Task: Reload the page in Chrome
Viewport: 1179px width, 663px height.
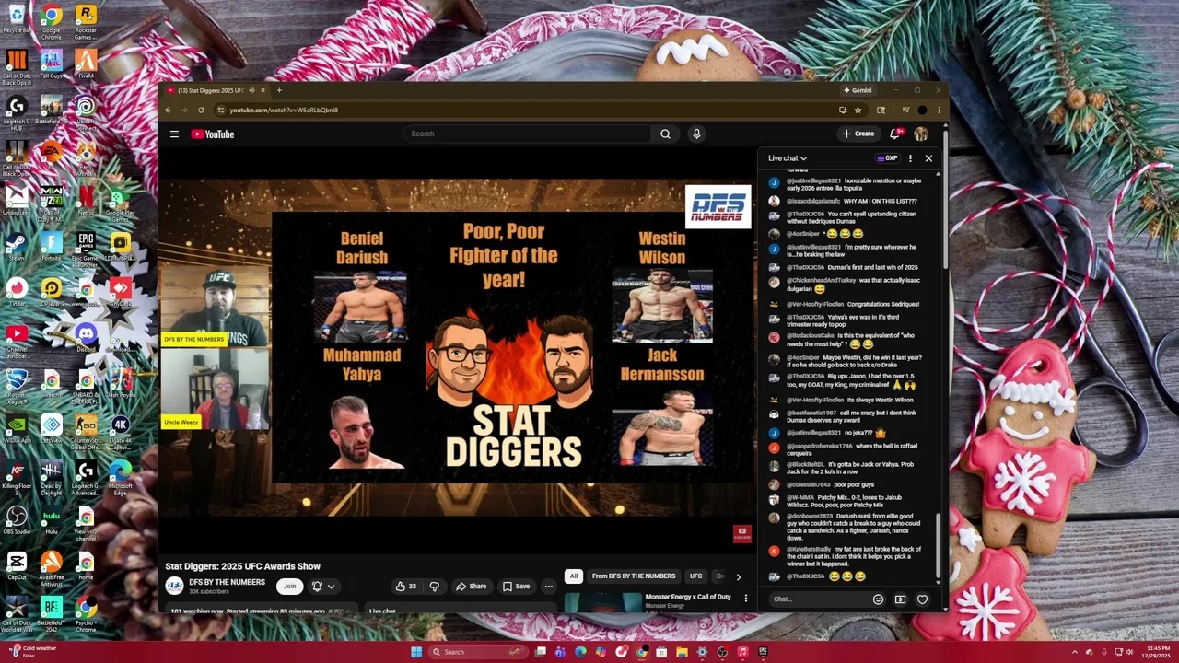Action: pyautogui.click(x=201, y=110)
